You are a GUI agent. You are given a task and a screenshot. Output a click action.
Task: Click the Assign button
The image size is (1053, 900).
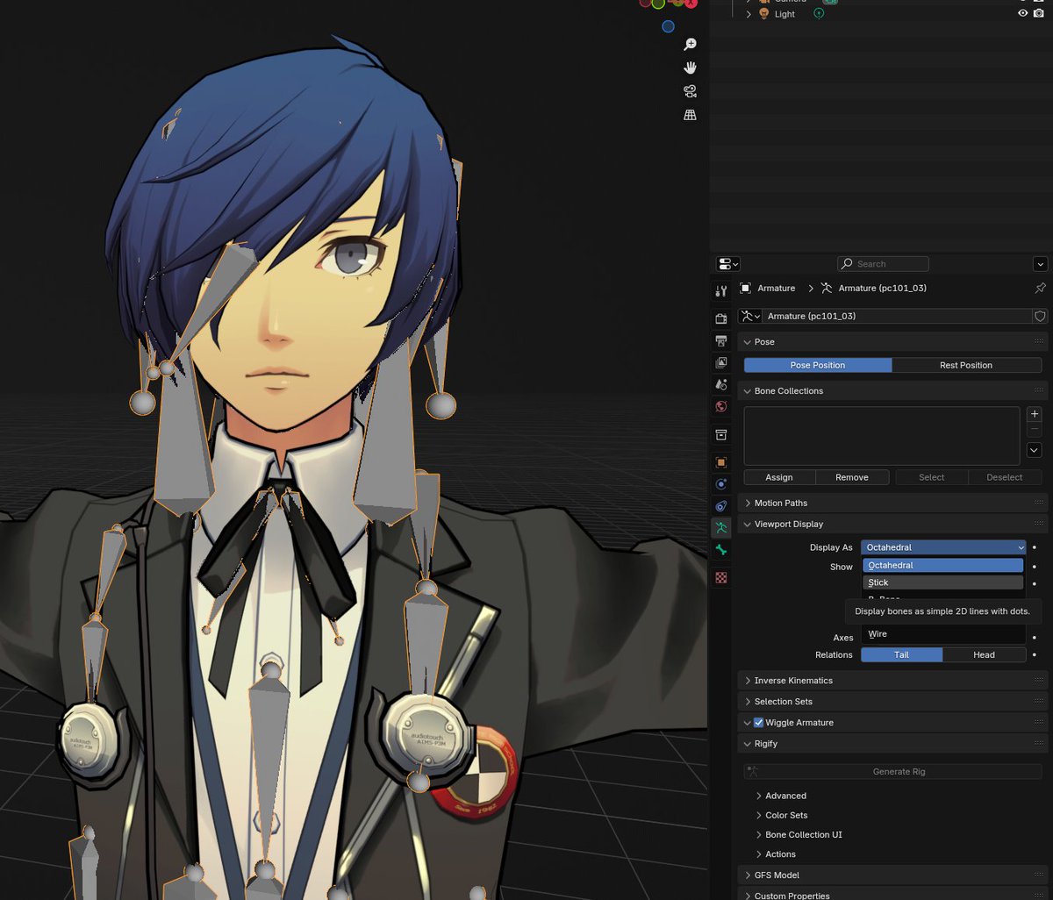(x=779, y=477)
